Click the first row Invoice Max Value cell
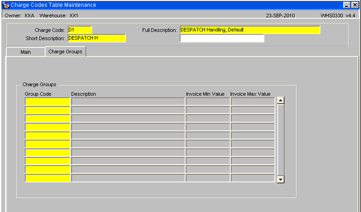 (253, 102)
